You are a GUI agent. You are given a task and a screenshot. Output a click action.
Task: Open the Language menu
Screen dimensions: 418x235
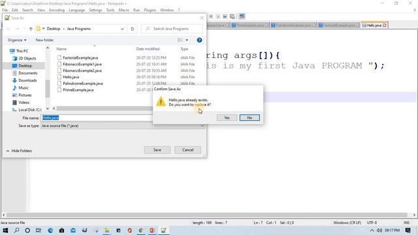pos(76,10)
